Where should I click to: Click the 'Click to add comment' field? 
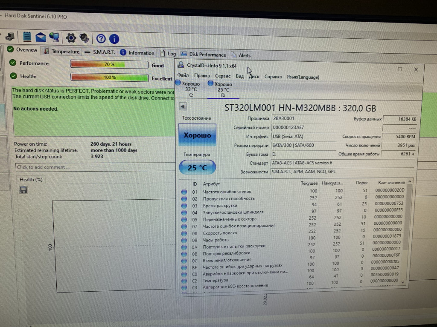point(95,167)
